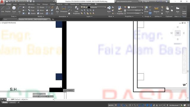Screen dimensions: 190x107
Task: Open the Home ribbon tab
Action: [9, 4]
